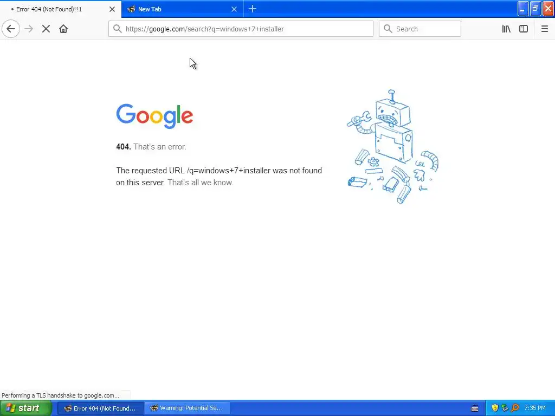
Task: Open a new tab with the plus button
Action: pyautogui.click(x=253, y=9)
